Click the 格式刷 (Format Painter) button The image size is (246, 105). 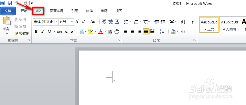(x=21, y=33)
